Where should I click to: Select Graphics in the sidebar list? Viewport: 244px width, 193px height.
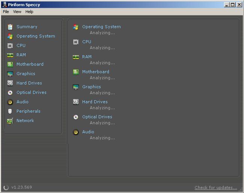pos(26,74)
